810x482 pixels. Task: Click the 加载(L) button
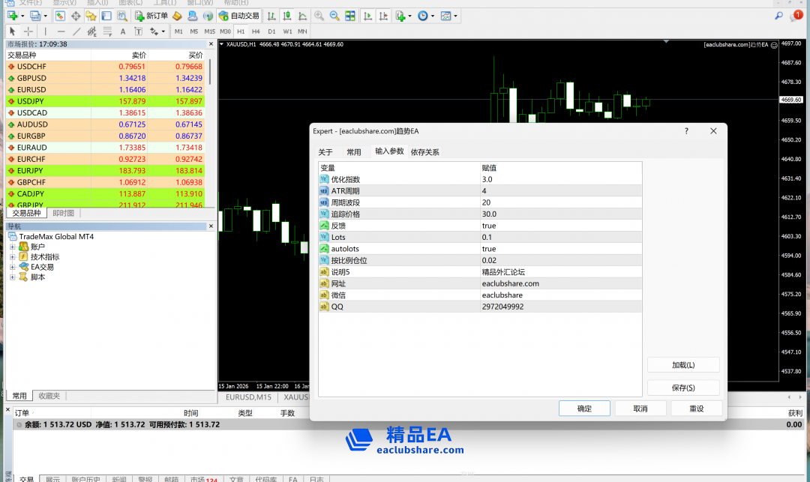pyautogui.click(x=682, y=365)
